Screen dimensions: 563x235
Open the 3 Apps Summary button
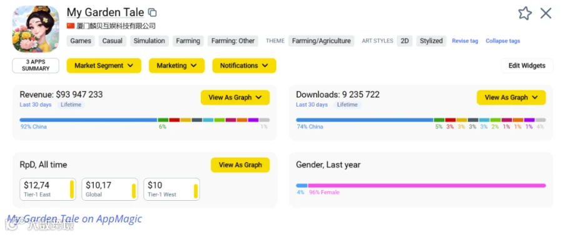coord(36,65)
